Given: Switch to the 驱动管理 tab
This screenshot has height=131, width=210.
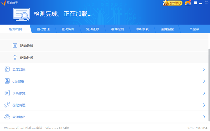Looking at the screenshot, I should point(43,29).
